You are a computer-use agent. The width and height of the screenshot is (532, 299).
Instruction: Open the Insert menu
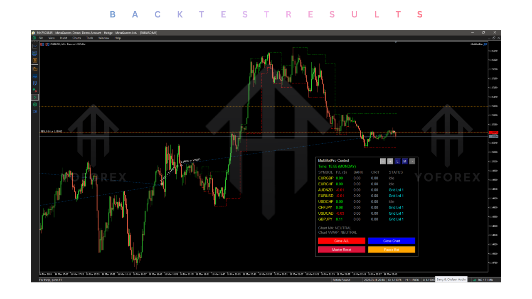(63, 38)
